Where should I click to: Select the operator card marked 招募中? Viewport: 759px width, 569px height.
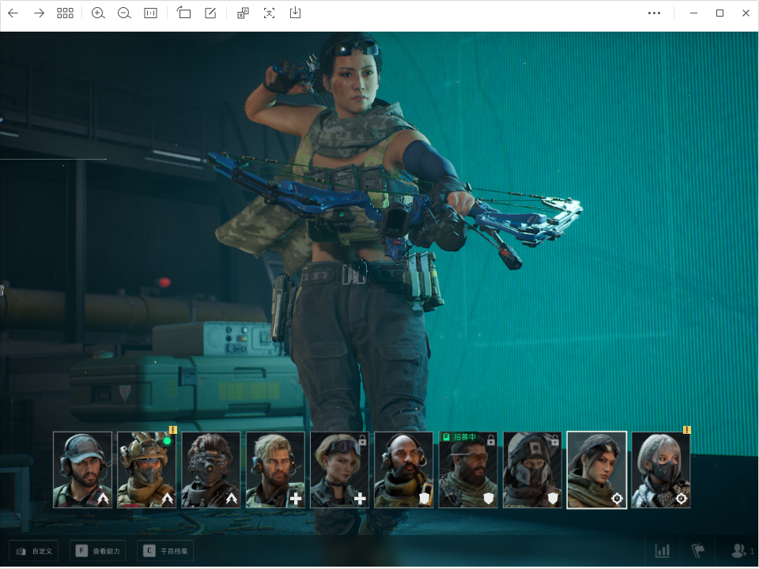[468, 469]
